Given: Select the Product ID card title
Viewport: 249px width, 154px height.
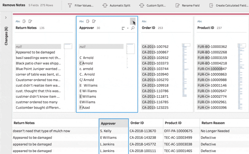Looking at the screenshot, I should pos(206,28).
